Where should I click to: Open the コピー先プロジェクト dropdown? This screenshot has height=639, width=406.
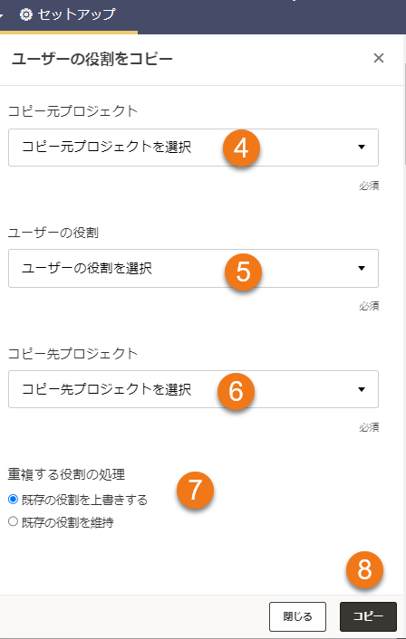[x=193, y=389]
